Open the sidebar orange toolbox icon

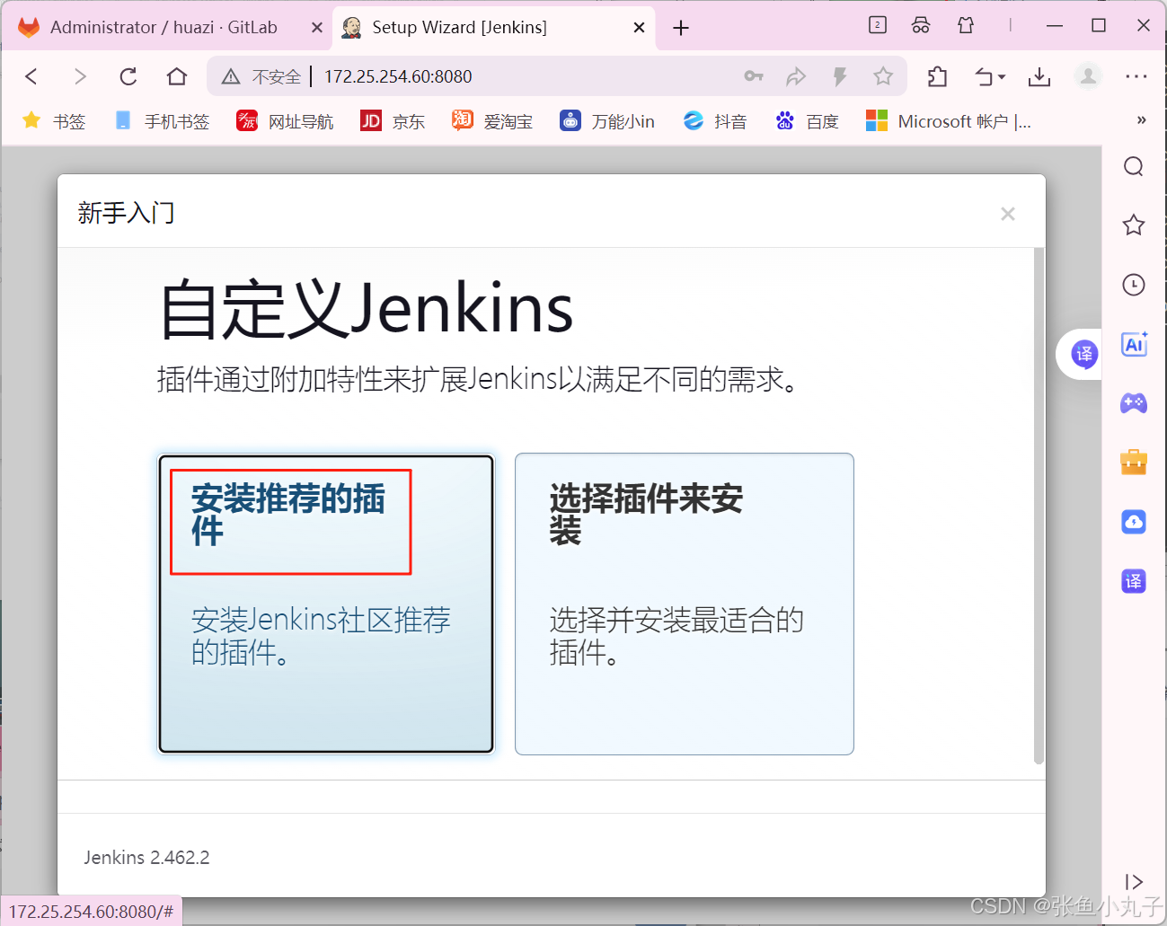1134,462
